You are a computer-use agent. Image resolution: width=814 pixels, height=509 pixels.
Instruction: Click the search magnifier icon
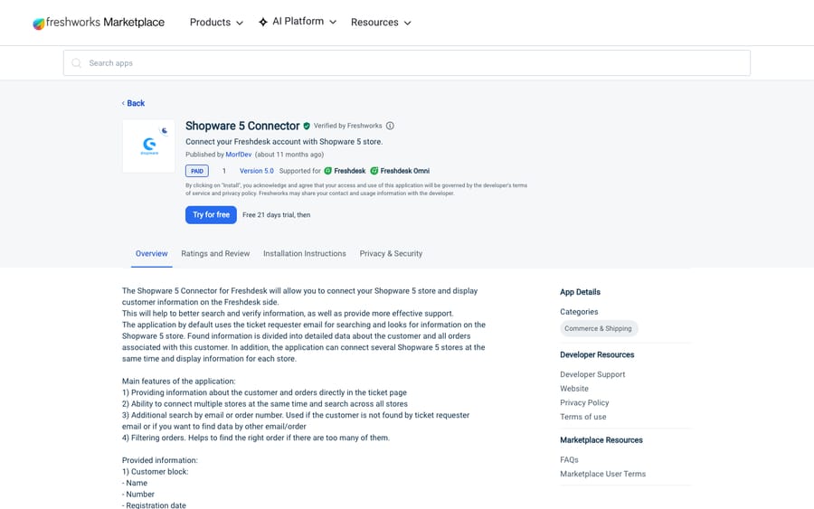click(76, 62)
